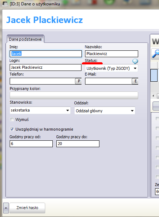The height and width of the screenshot is (217, 159).
Task: Toggle the Wymuś checkbox
Action: coord(12,119)
